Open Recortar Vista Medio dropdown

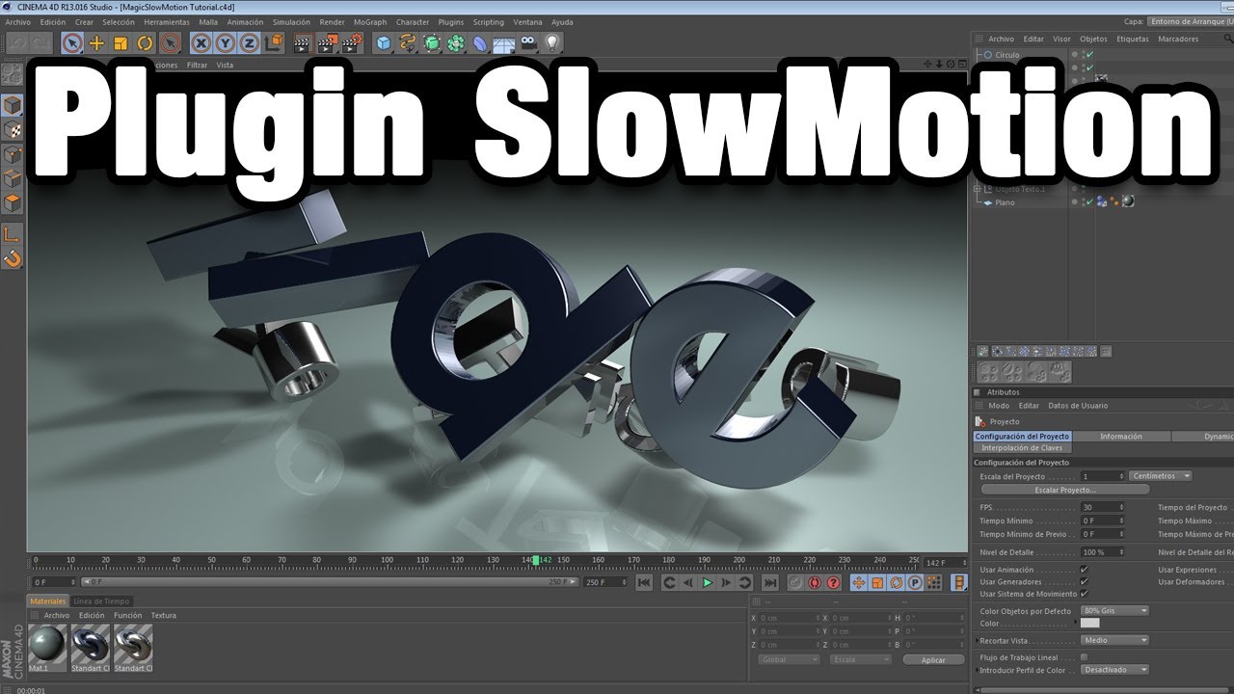tap(1114, 640)
